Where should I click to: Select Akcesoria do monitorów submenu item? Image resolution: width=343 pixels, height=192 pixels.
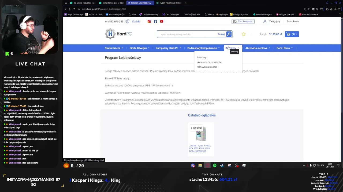(210, 62)
